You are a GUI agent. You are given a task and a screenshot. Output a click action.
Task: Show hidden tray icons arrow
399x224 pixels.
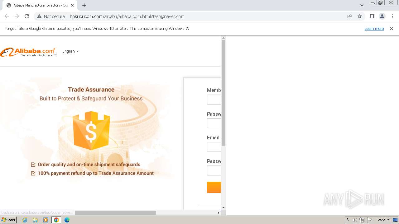(348, 220)
